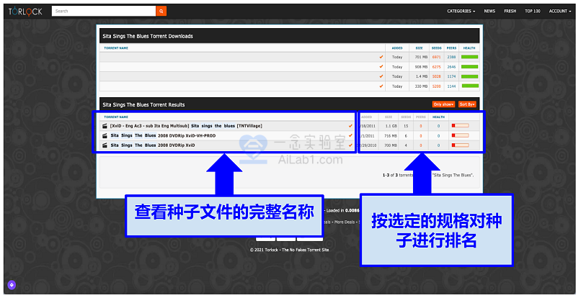This screenshot has width=581, height=298.
Task: Click the green health bar on the 908 MB row
Action: point(469,67)
